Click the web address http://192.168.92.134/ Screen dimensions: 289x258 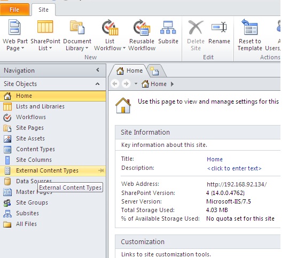(237, 184)
